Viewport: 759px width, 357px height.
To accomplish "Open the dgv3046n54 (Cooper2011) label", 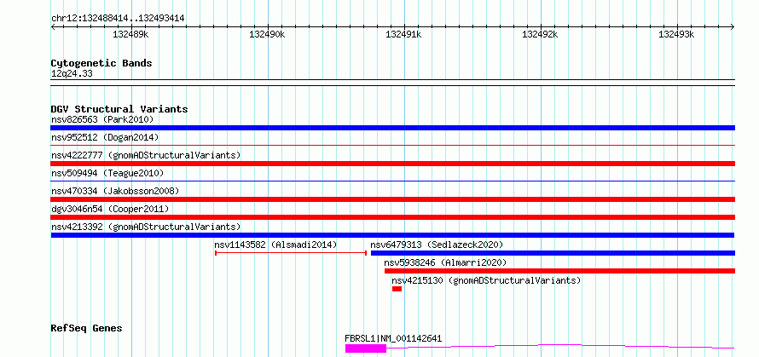I will coord(110,209).
